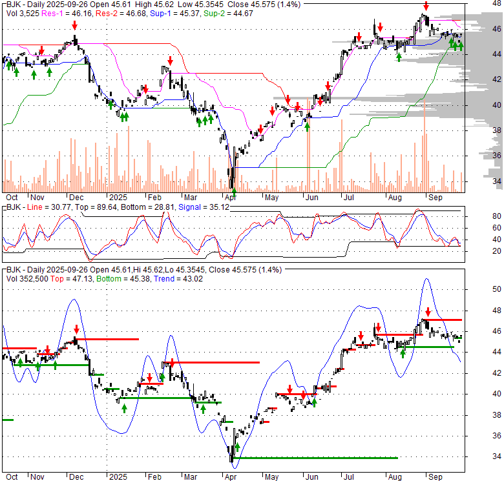Click the 80 level on the oscillator scale
504x481 pixels.
click(x=497, y=216)
